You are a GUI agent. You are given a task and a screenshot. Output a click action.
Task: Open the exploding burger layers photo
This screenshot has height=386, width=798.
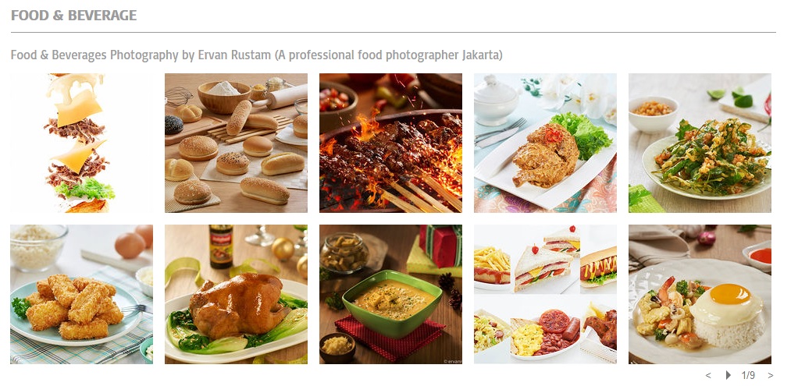(81, 143)
